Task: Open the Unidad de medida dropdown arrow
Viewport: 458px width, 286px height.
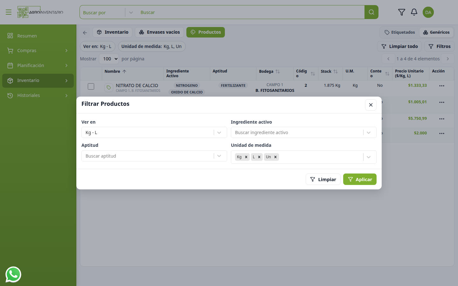Action: click(x=369, y=157)
